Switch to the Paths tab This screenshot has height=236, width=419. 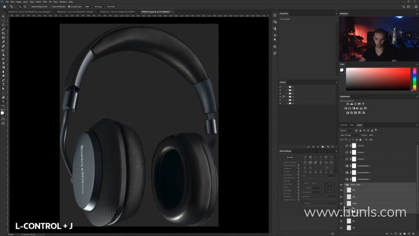(x=352, y=125)
